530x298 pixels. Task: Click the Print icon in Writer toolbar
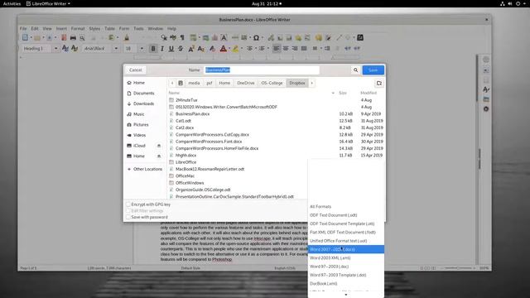[73, 38]
